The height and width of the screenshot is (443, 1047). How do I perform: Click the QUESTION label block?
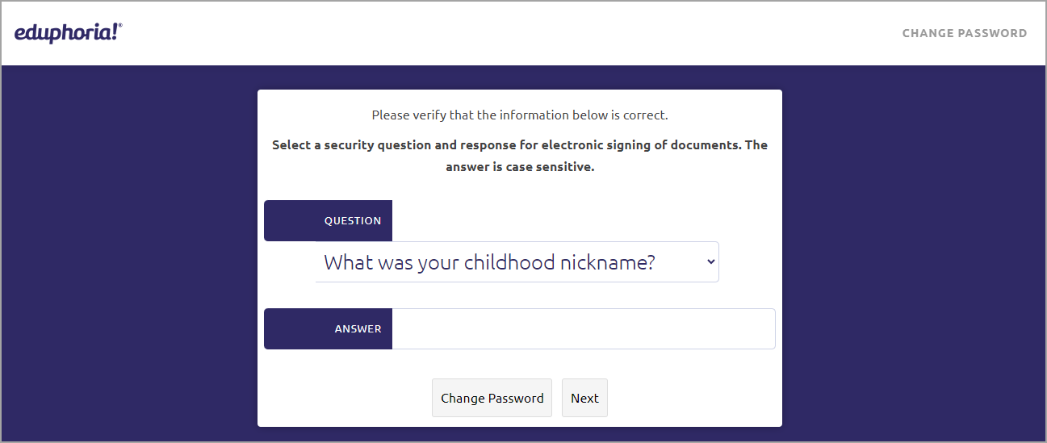[328, 220]
